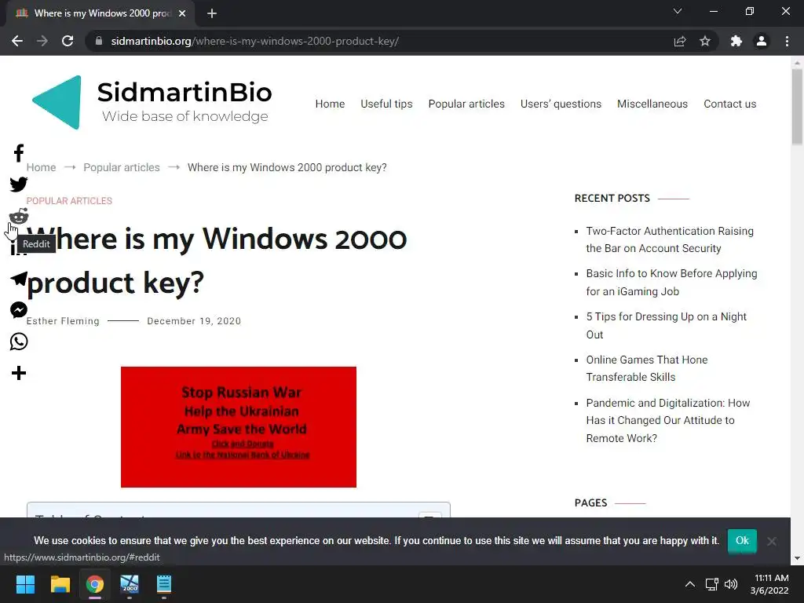The width and height of the screenshot is (804, 603).
Task: Click the scrollbar down arrow
Action: click(x=797, y=558)
